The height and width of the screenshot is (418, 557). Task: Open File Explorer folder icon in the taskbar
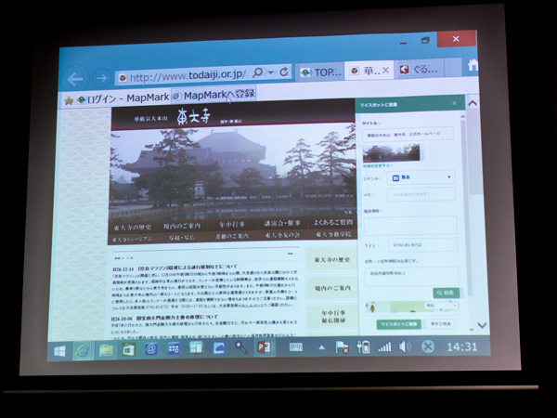(106, 349)
